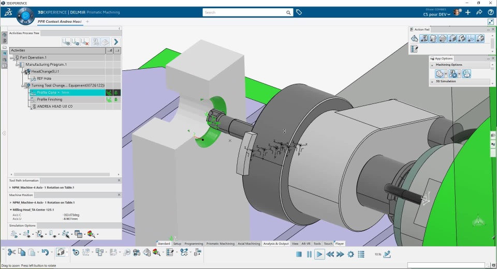Select the REF Hole activity

(44, 79)
